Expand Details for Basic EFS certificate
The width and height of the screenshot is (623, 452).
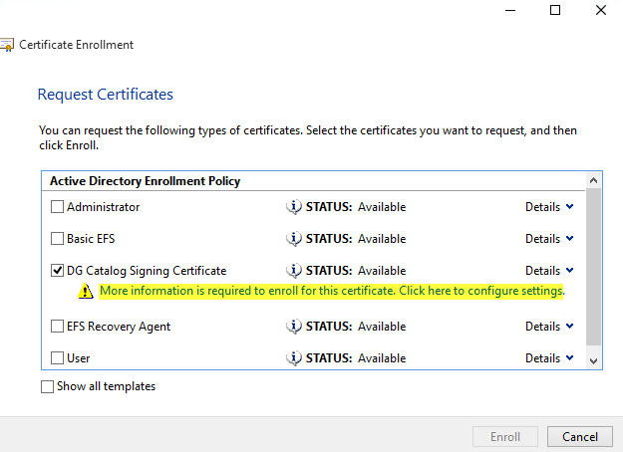point(549,239)
